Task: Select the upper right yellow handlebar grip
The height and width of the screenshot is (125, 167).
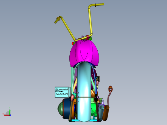Action: 100,4
